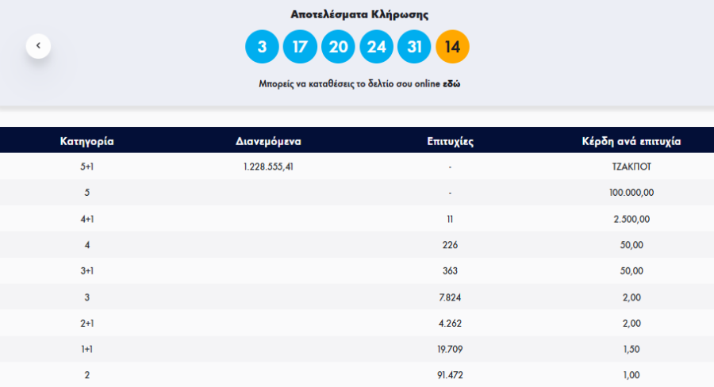Click the 100.000,00 prize for category 5

(631, 193)
